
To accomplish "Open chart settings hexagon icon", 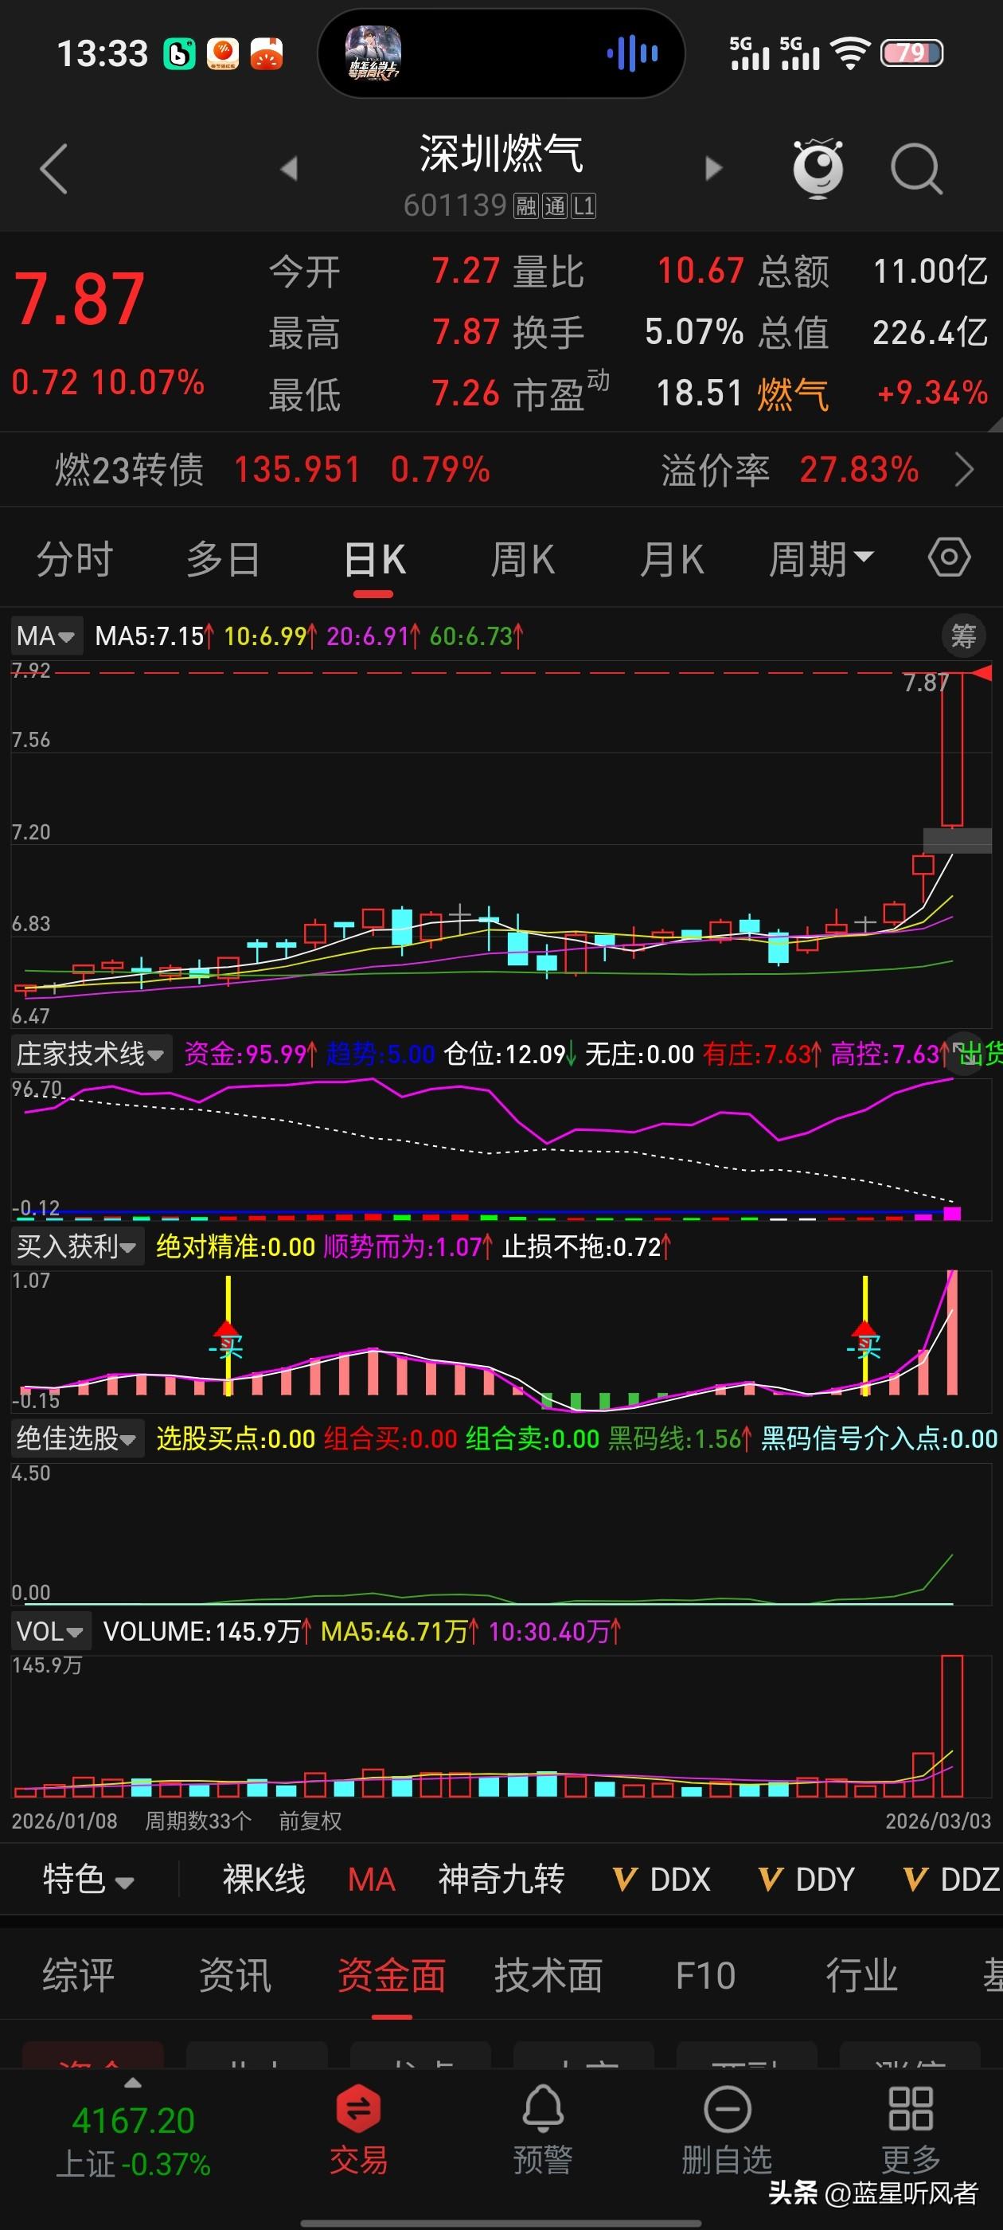I will coord(950,557).
